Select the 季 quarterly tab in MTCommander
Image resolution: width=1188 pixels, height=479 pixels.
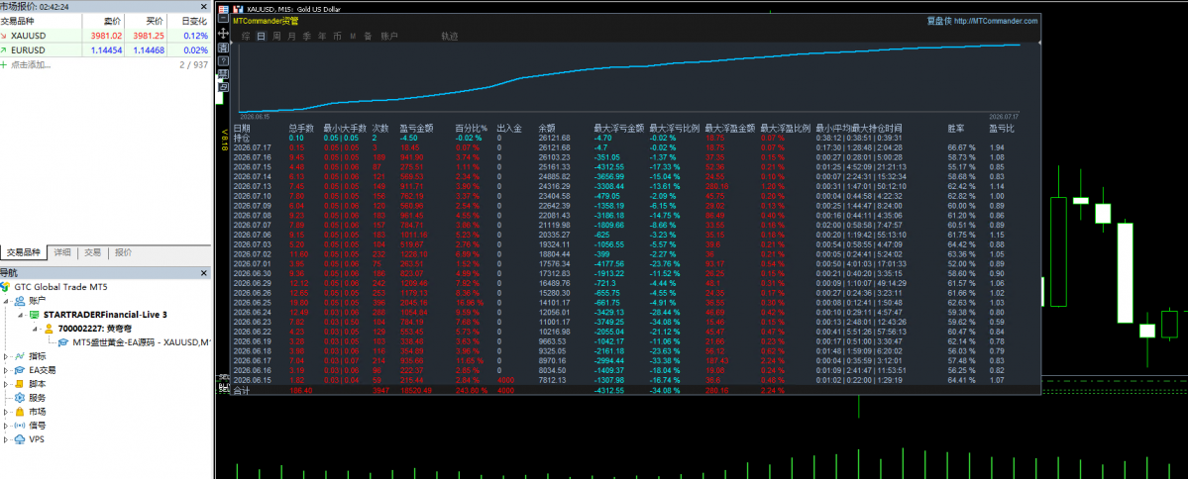click(307, 36)
